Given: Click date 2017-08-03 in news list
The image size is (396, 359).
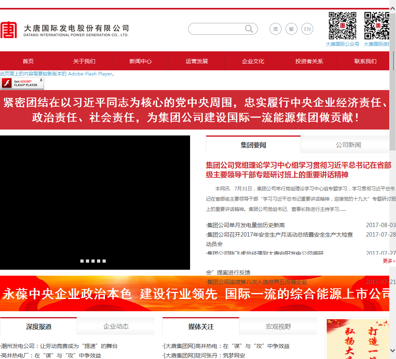Looking at the screenshot, I should (381, 225).
